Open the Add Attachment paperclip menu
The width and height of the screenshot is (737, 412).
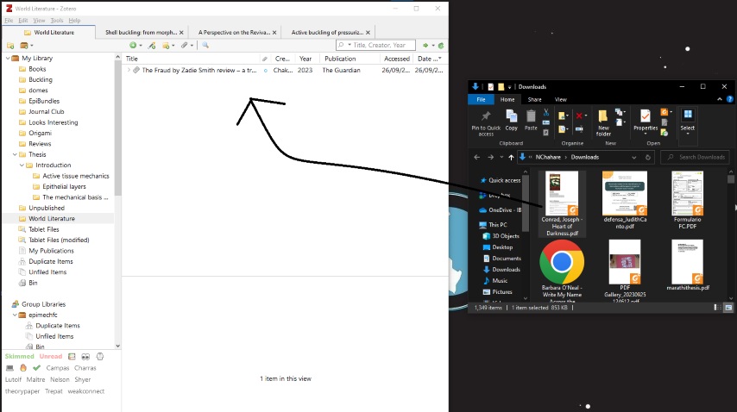[185, 45]
